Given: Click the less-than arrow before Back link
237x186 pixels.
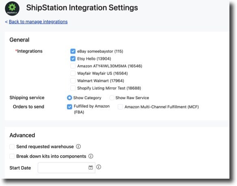Looking at the screenshot, I should 6,22.
